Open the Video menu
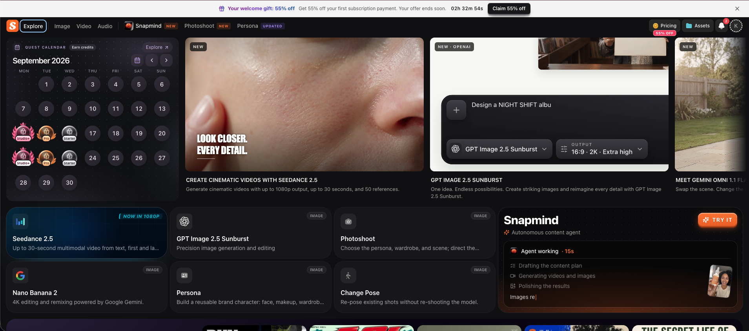749x331 pixels. (x=84, y=26)
